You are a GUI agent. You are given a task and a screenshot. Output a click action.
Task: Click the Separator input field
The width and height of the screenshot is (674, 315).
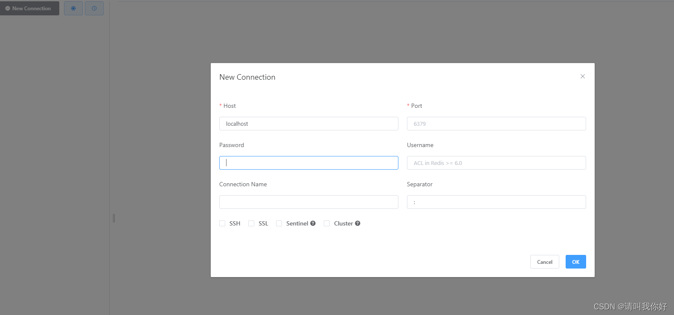(x=497, y=202)
